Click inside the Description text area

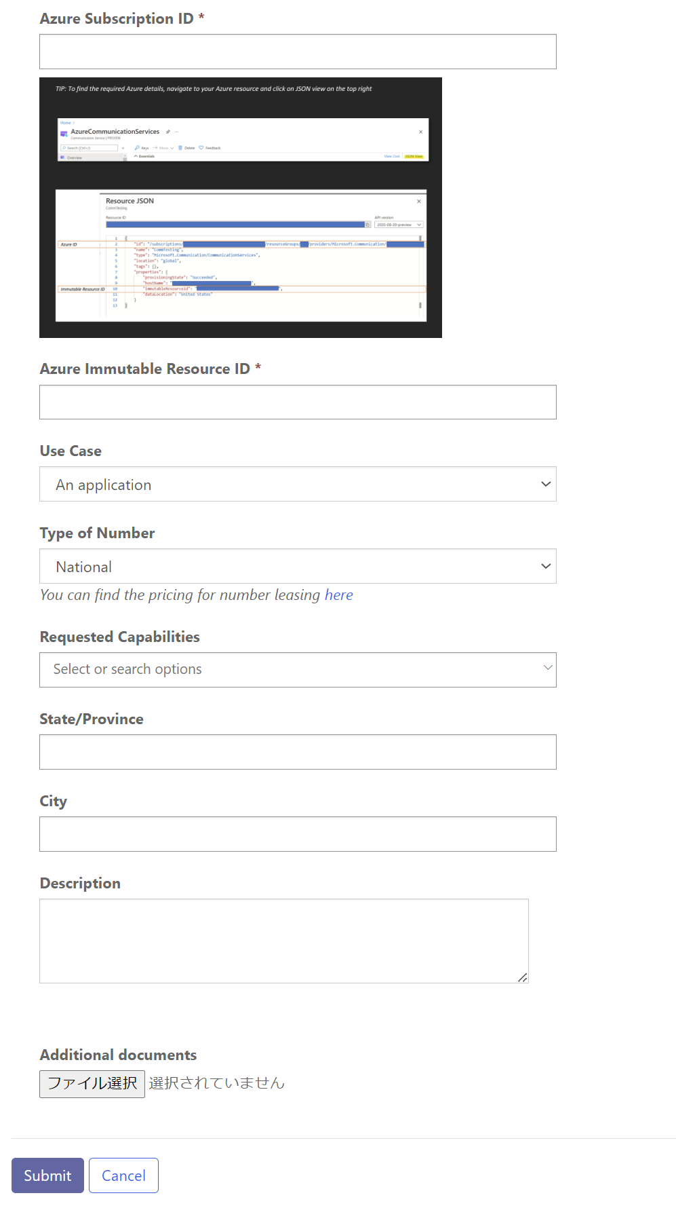pyautogui.click(x=284, y=941)
